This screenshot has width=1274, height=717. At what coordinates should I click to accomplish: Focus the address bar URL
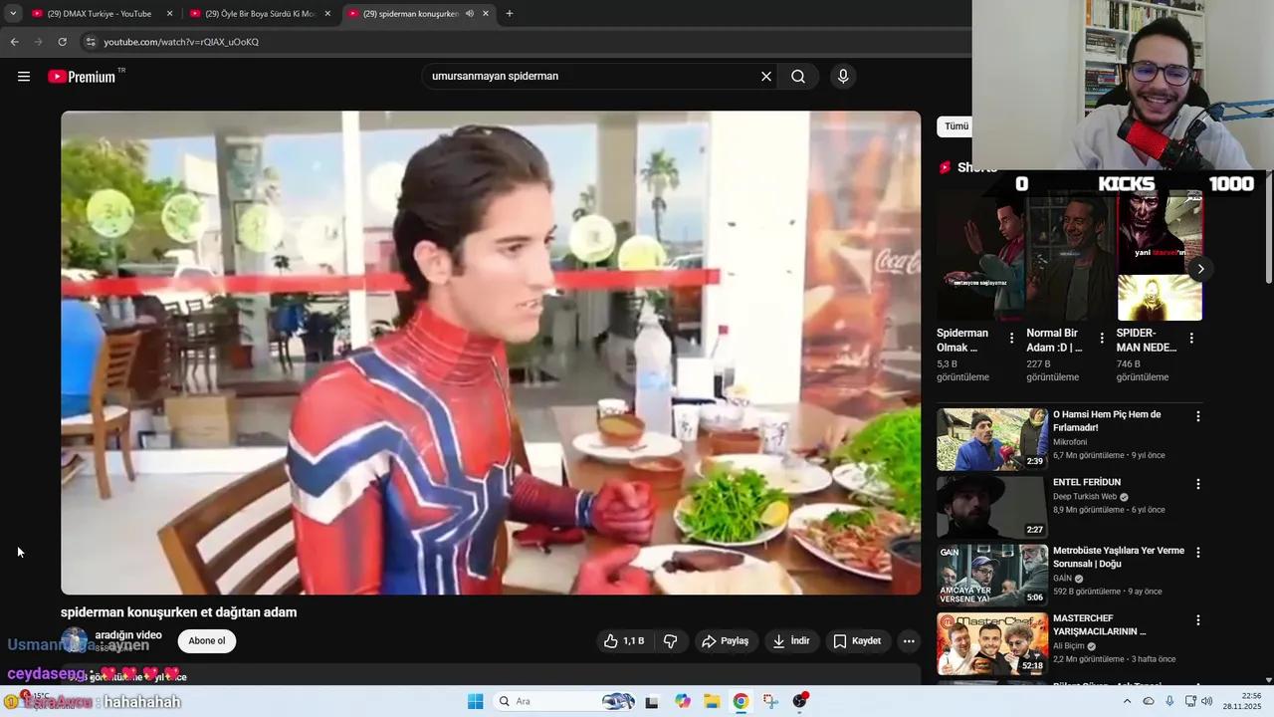click(181, 42)
